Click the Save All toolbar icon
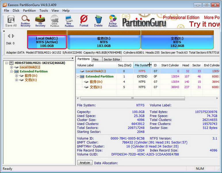This screenshot has height=173, width=222. tap(11, 21)
